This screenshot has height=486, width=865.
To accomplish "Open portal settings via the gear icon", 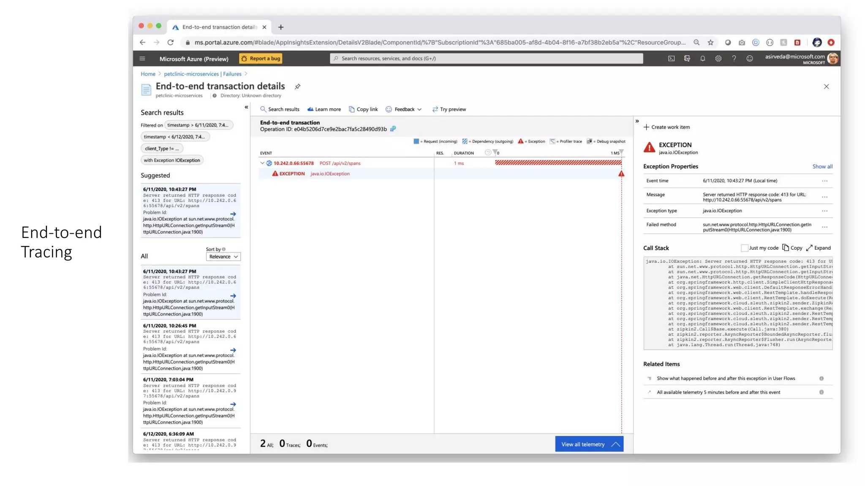I will pos(718,59).
